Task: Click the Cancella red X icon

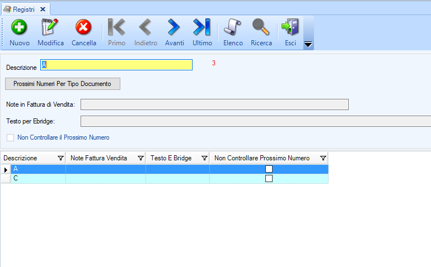Action: click(83, 27)
